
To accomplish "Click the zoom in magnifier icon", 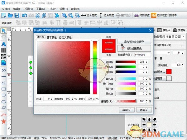I will point(64,15).
